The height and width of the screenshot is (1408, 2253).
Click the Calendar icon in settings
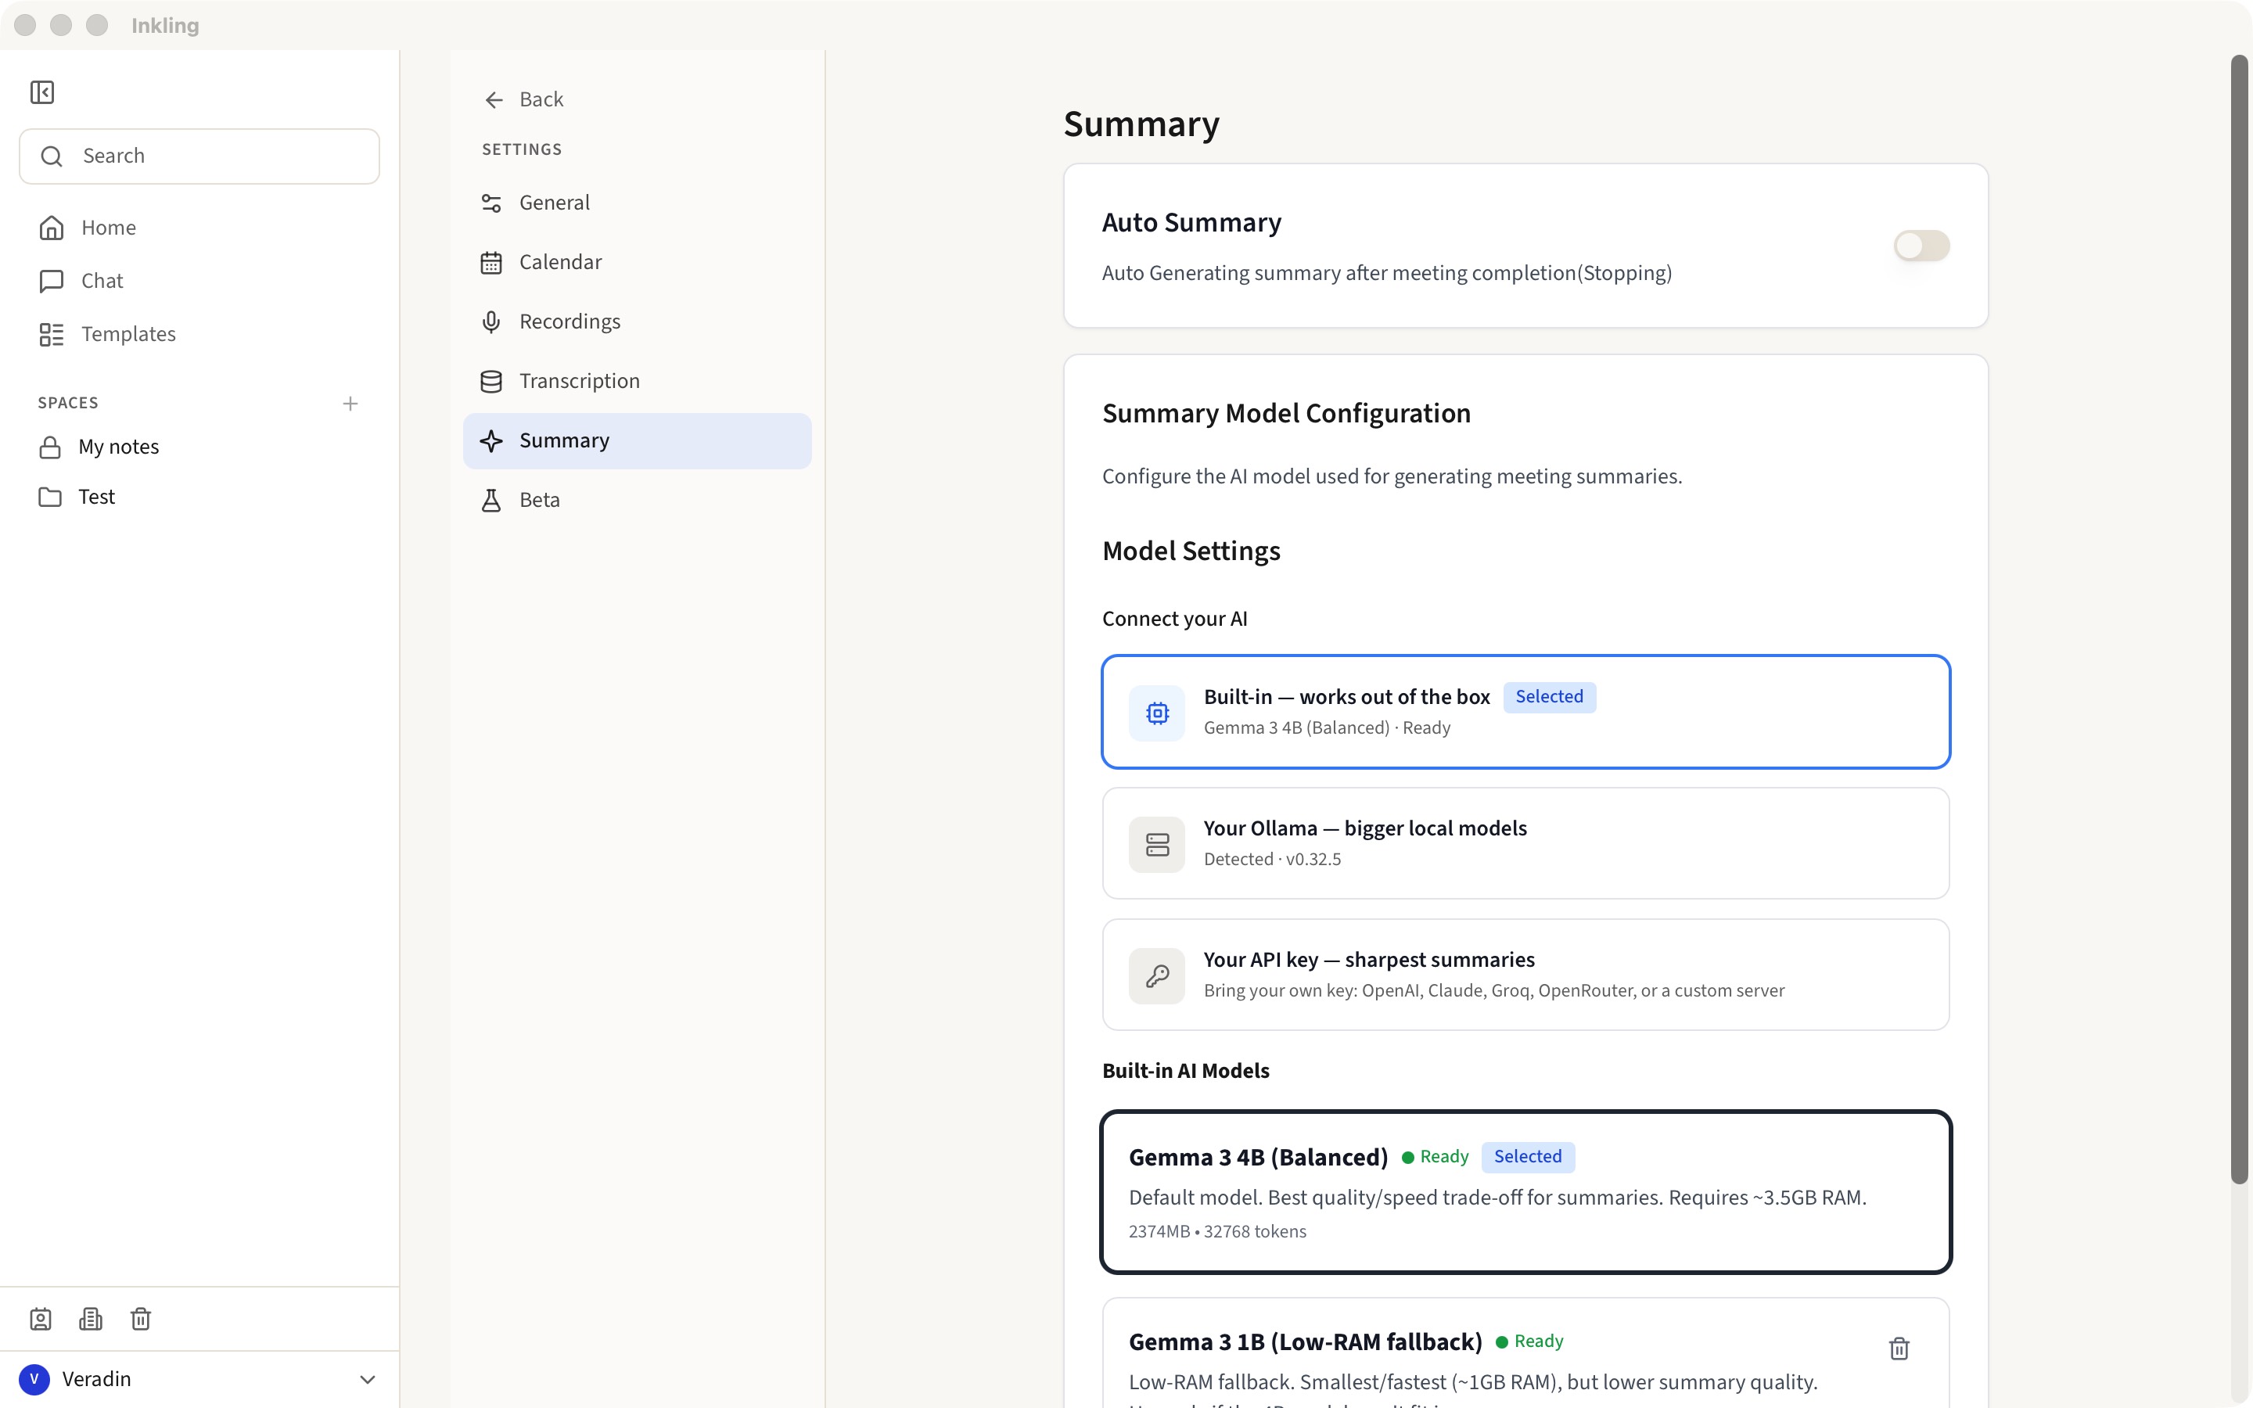click(491, 263)
